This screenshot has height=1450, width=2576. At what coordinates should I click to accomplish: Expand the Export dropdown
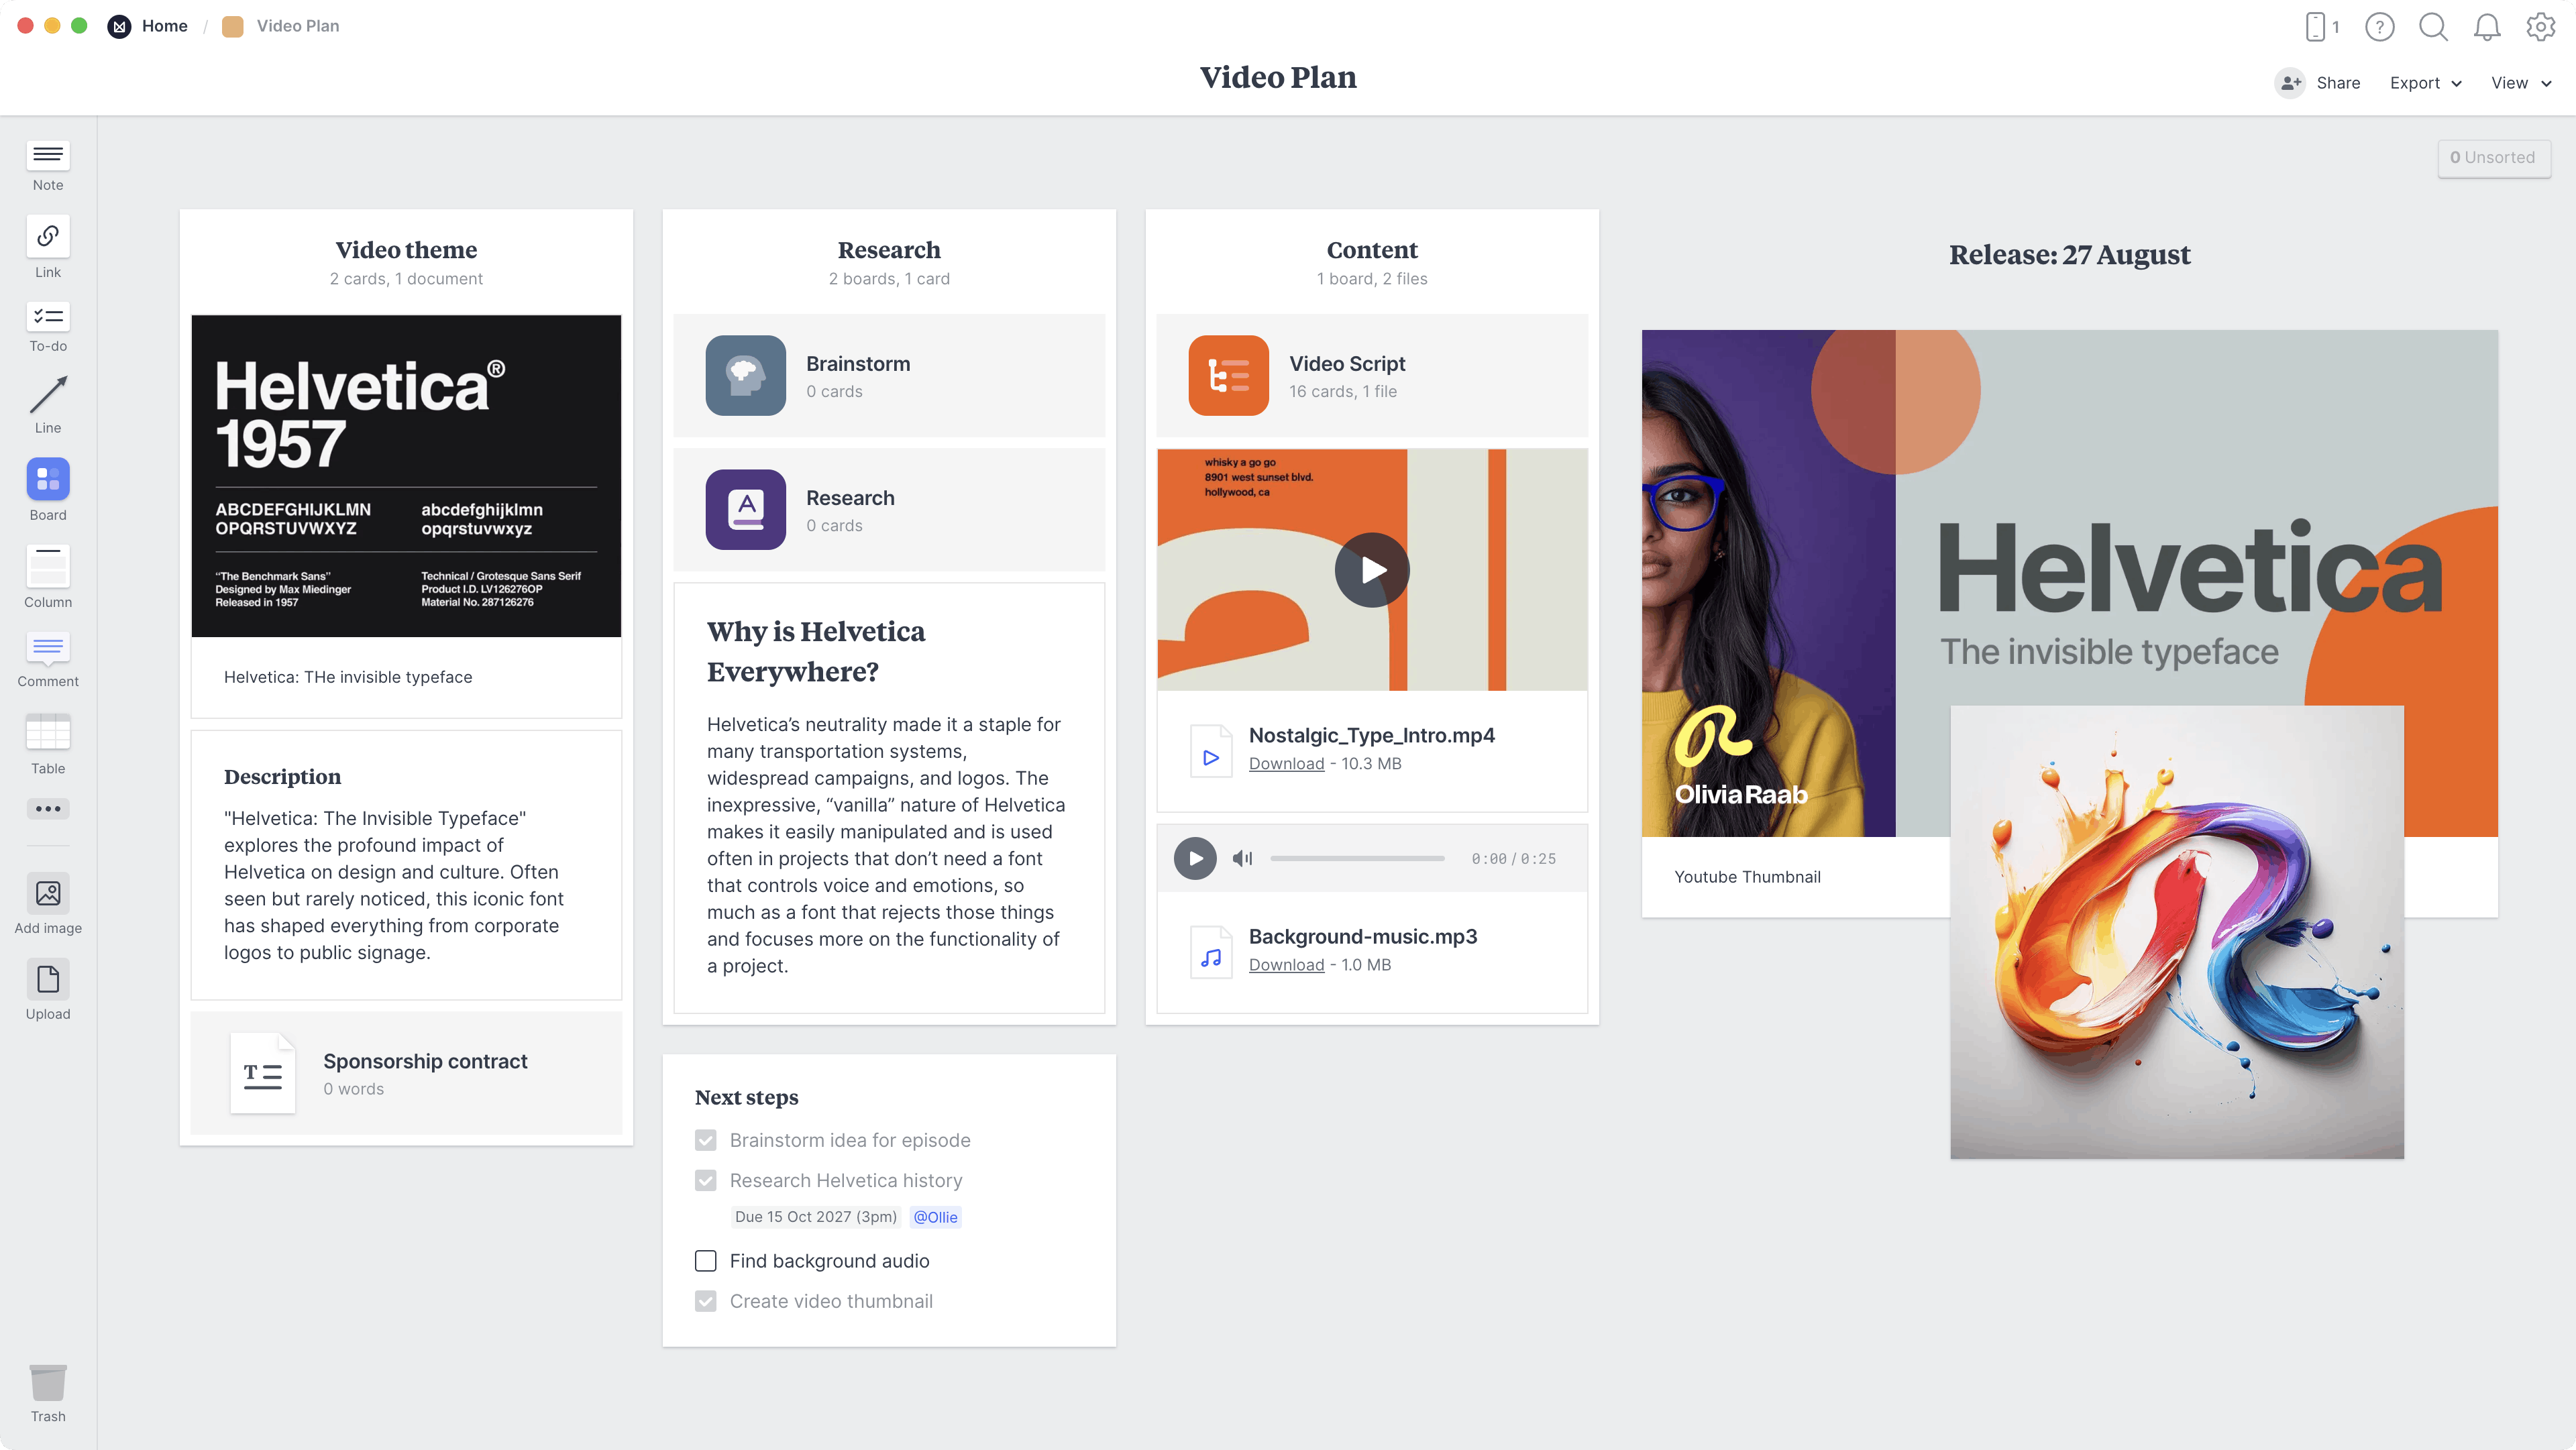[2425, 83]
